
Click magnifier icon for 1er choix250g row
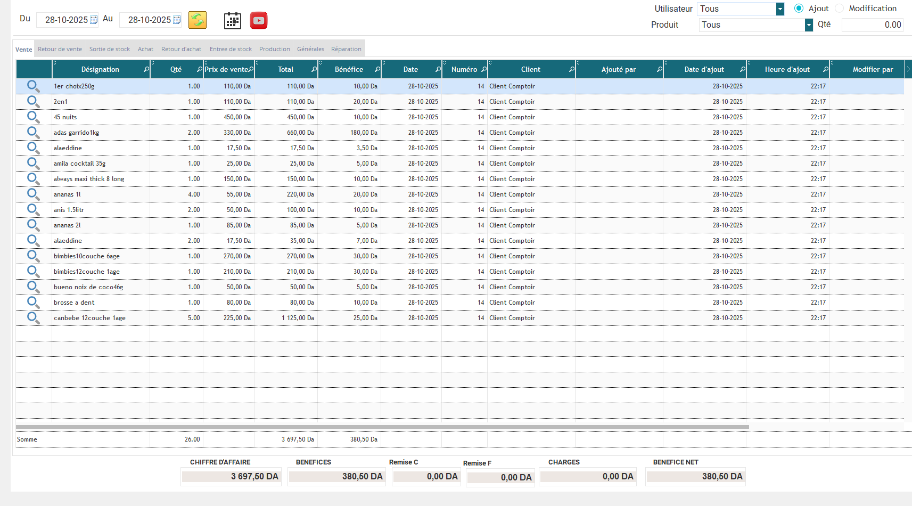(34, 86)
